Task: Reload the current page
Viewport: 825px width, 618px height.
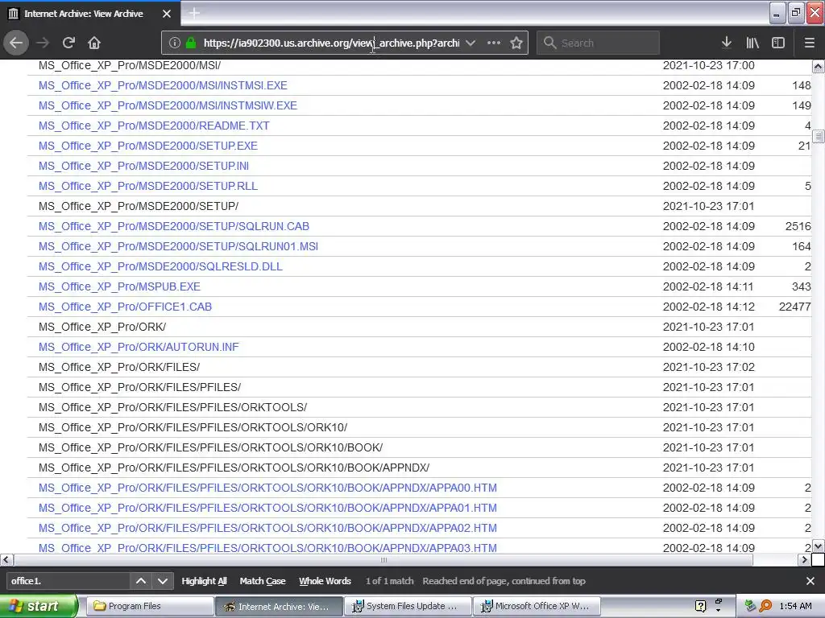Action: pyautogui.click(x=68, y=43)
